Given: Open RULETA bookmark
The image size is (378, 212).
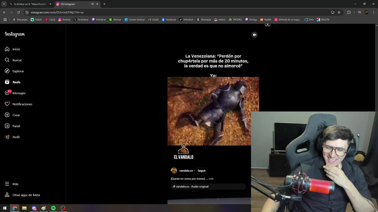Looking at the screenshot, I should (323, 20).
